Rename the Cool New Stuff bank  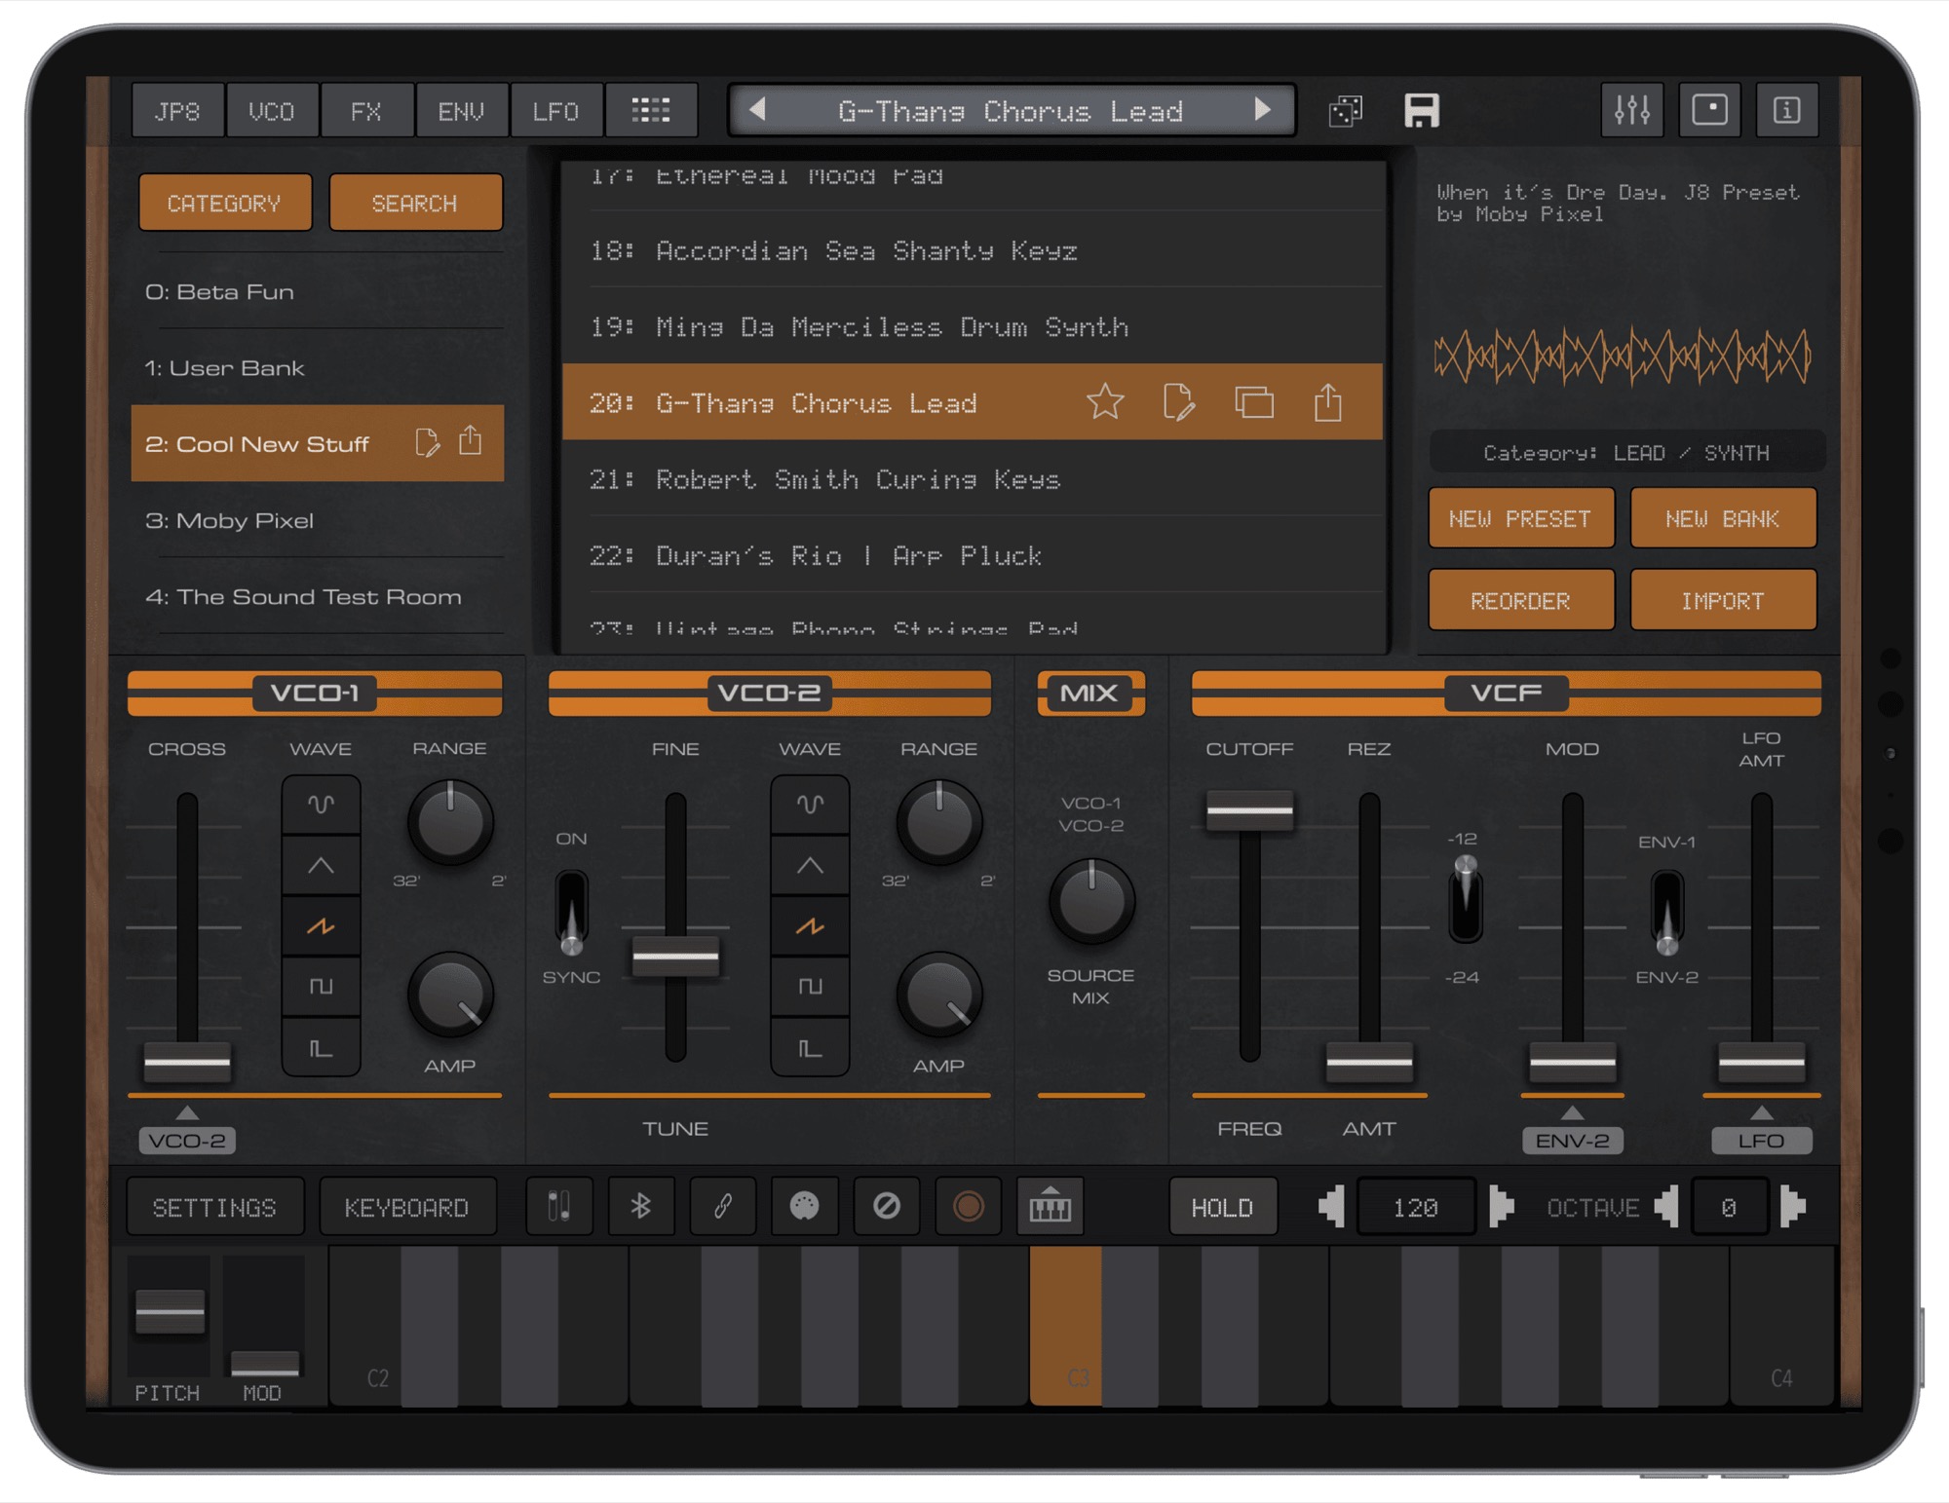[x=427, y=442]
